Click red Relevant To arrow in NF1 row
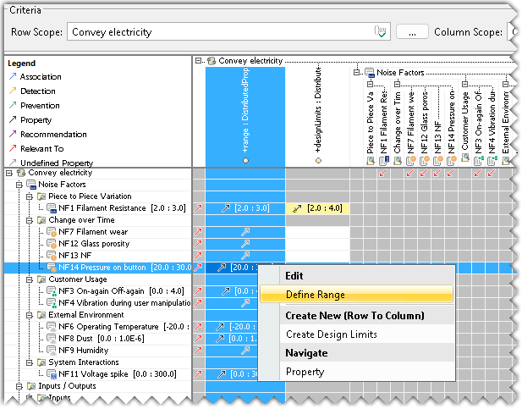This screenshot has width=522, height=409. [199, 208]
